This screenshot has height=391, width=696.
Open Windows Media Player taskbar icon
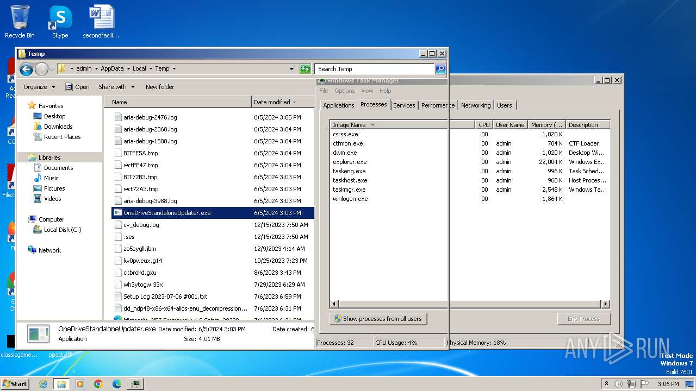click(80, 384)
